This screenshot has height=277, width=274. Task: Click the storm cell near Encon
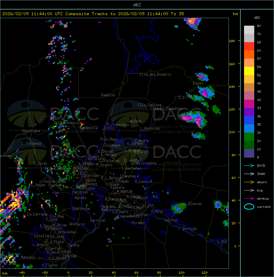[x=206, y=92]
